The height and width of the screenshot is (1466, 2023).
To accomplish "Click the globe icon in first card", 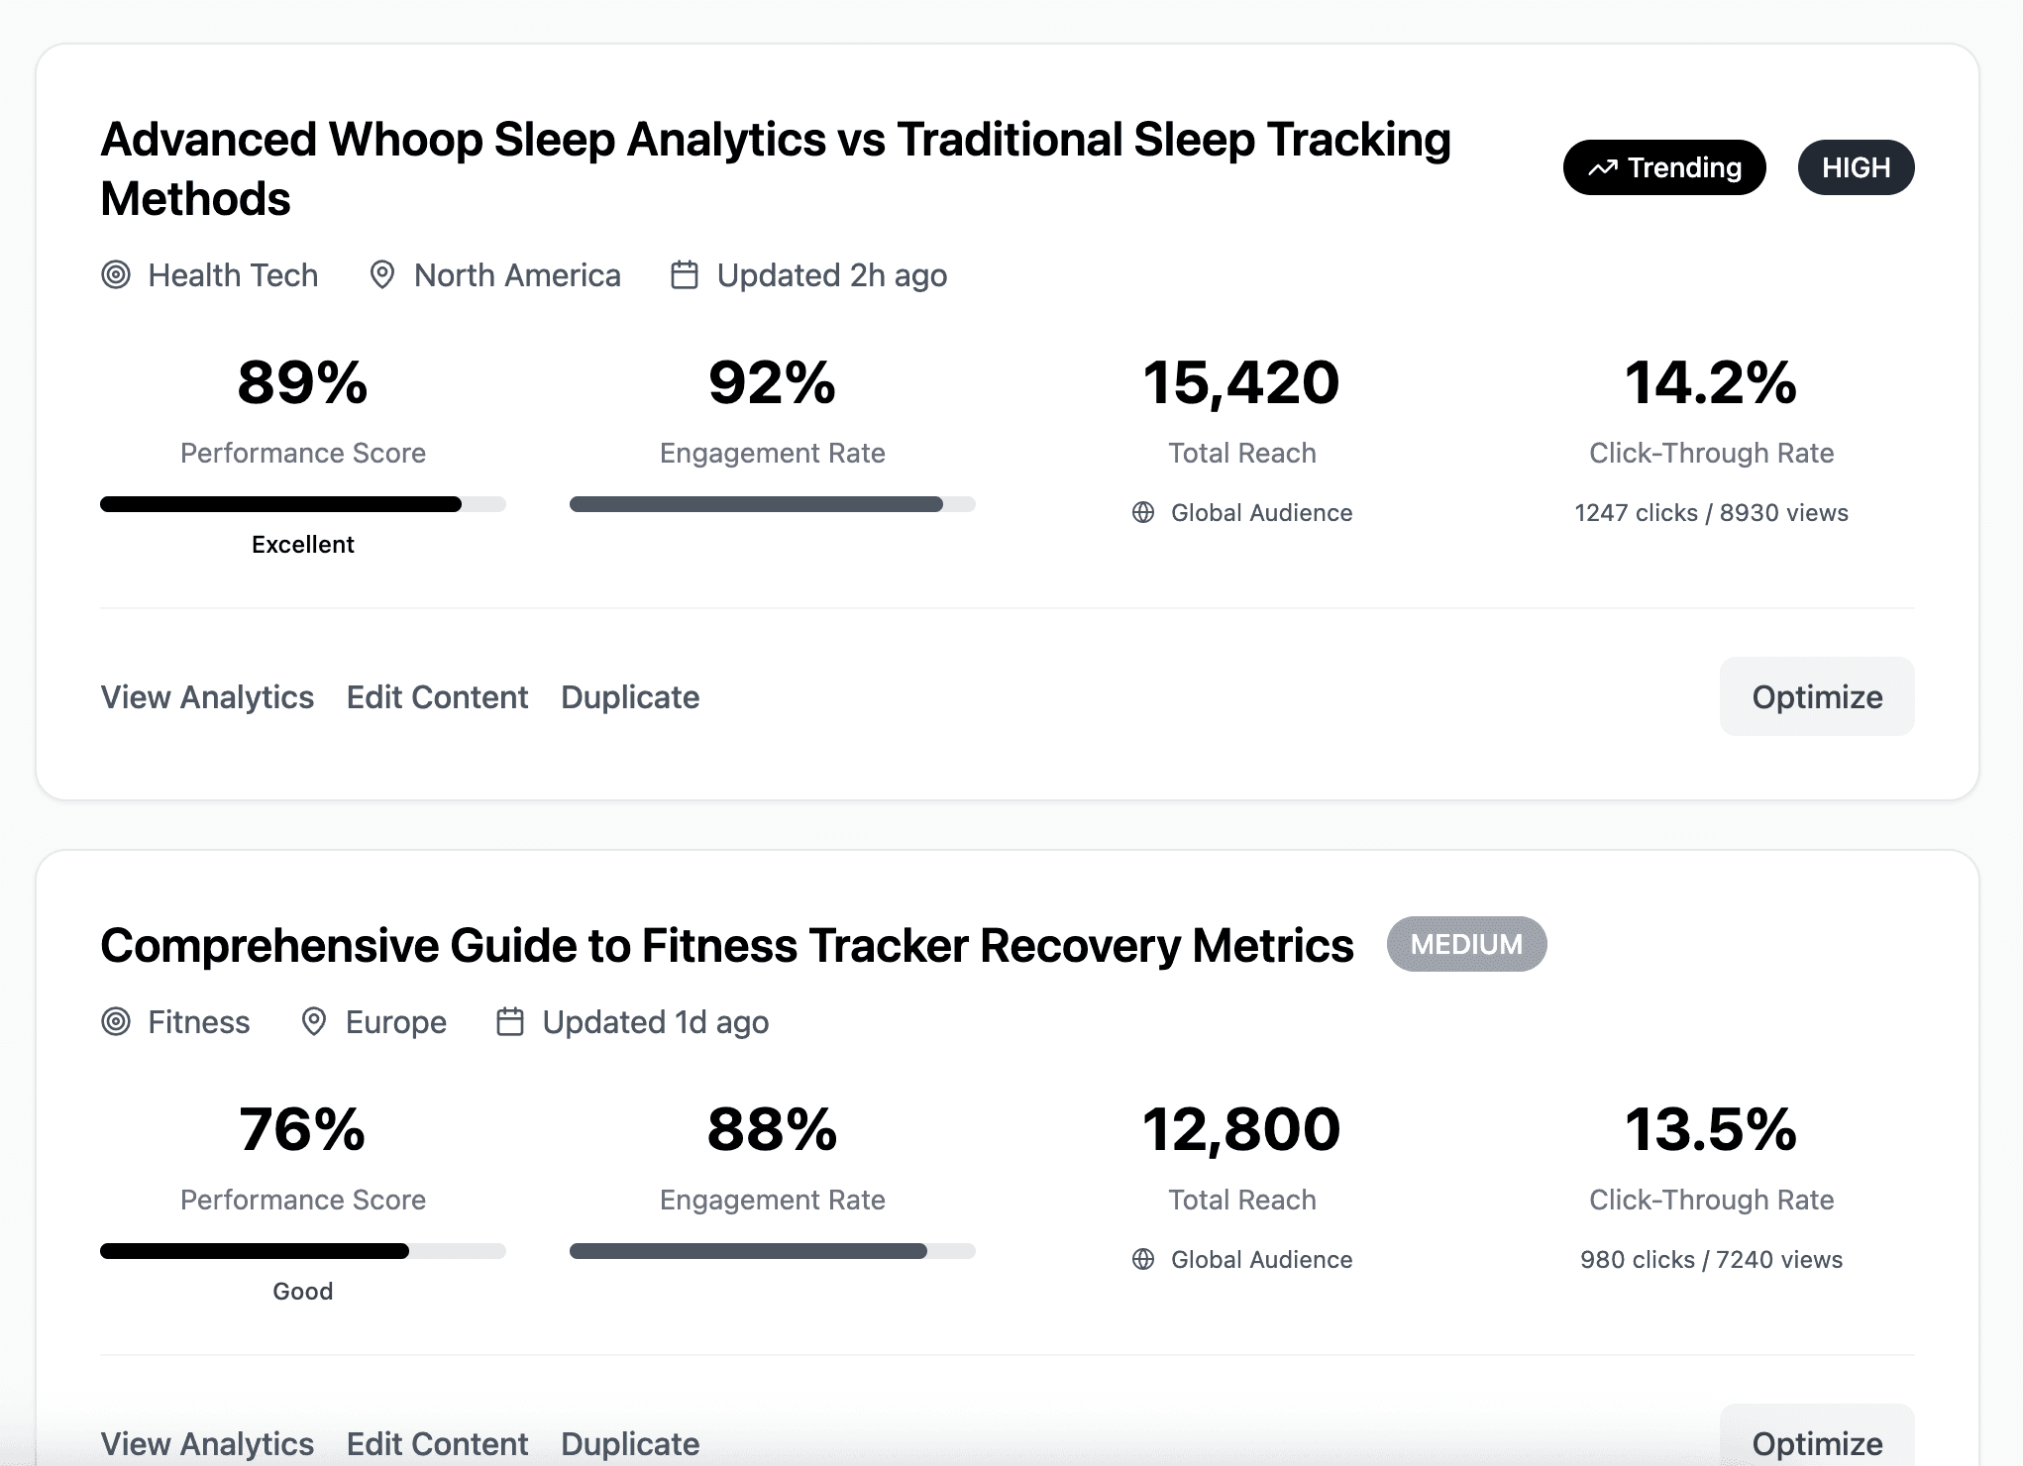I will [1143, 513].
